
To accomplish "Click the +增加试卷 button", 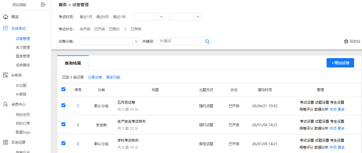I will (x=340, y=63).
